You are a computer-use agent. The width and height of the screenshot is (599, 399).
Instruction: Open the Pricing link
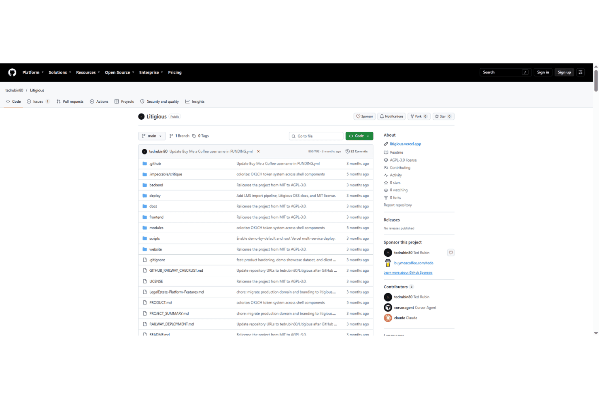pos(175,72)
